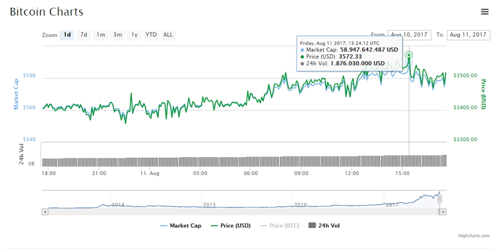Click the tooltip Price (USD) 3572.33 value
This screenshot has width=499, height=249.
point(350,56)
